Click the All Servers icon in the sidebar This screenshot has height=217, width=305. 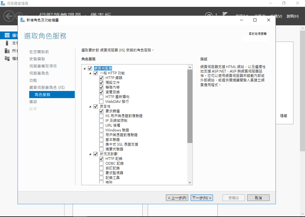[7, 51]
